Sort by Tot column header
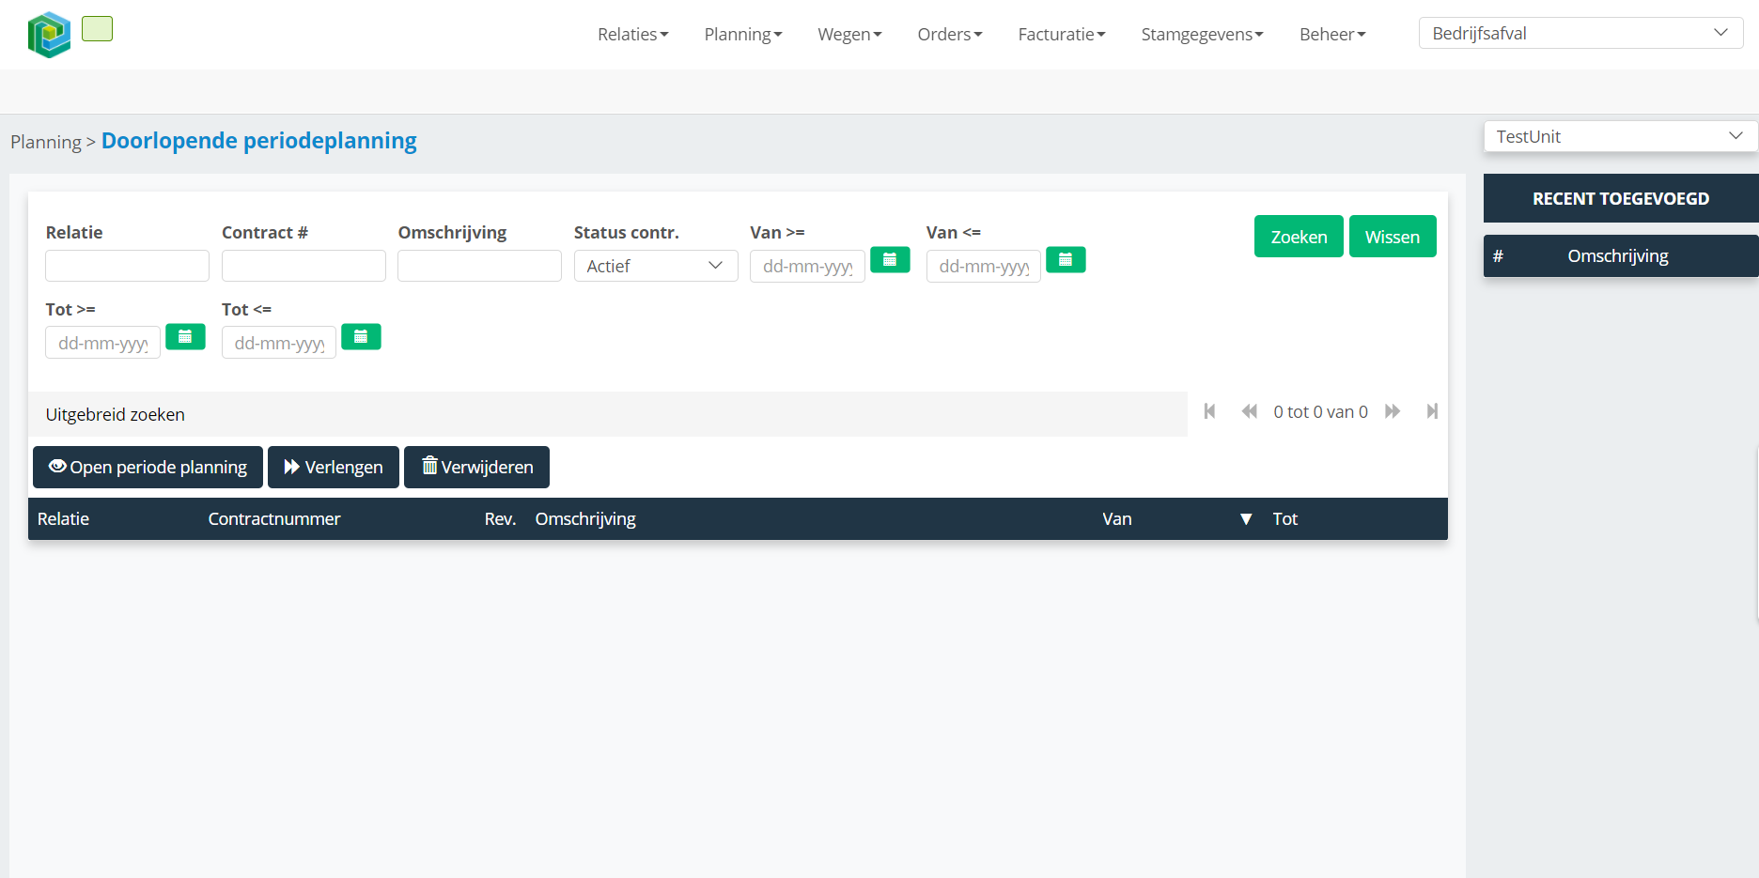This screenshot has height=878, width=1759. click(1284, 519)
